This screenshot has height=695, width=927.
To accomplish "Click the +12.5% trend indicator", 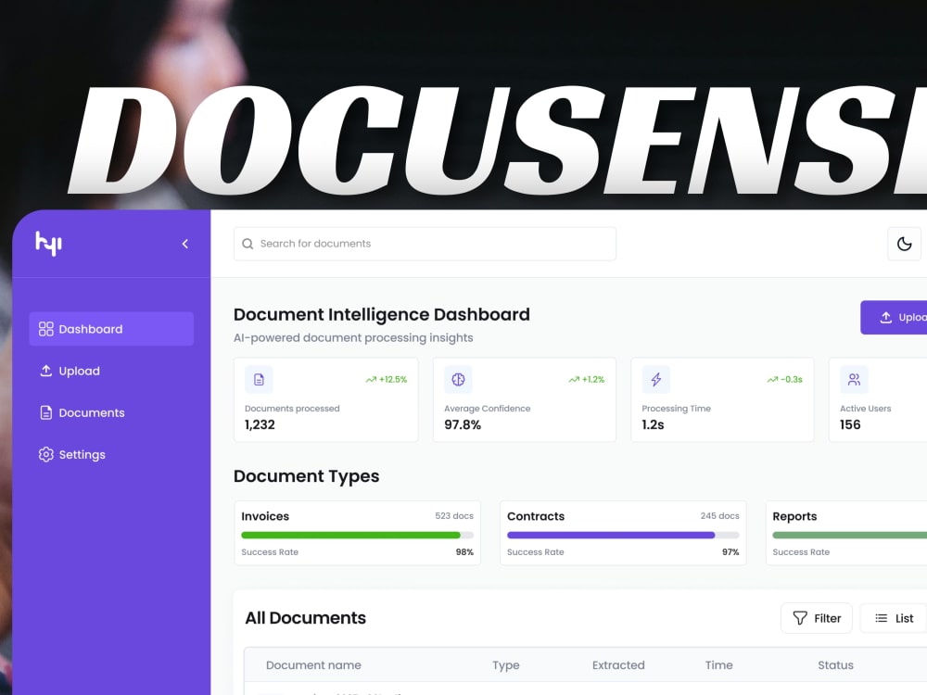I will point(386,379).
